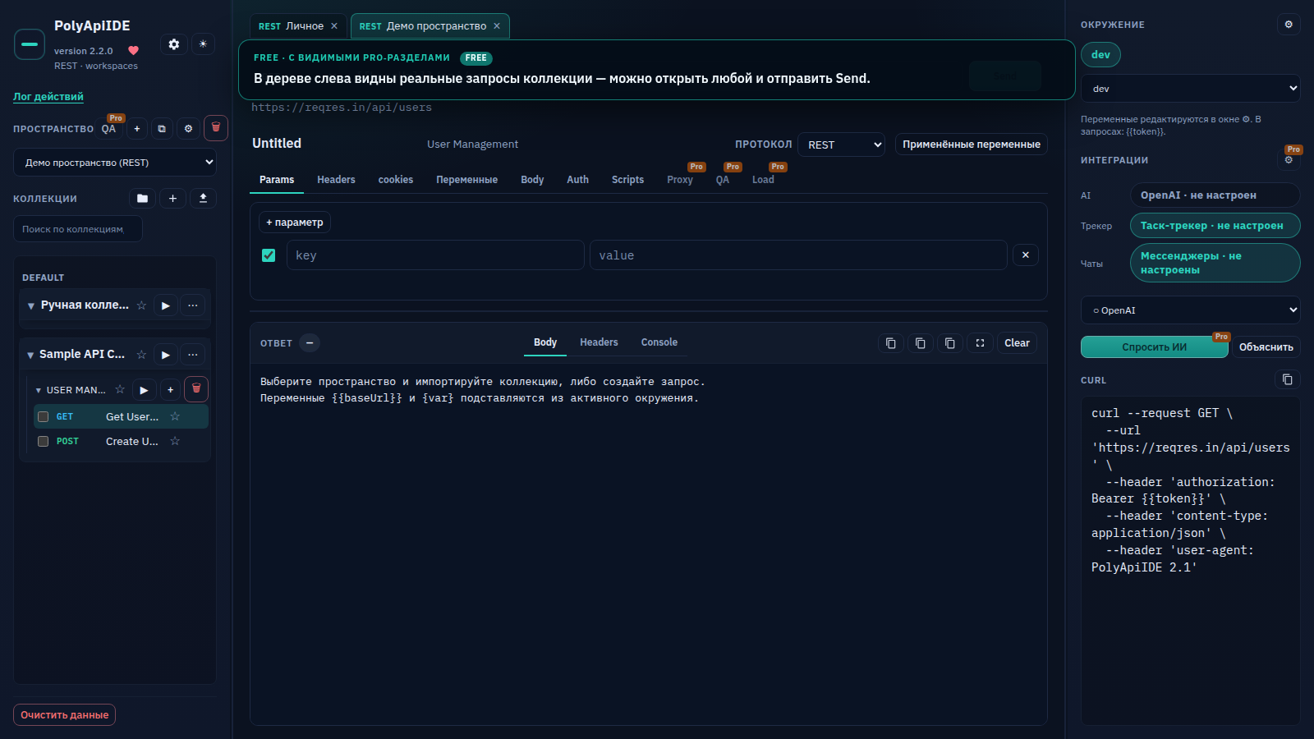Switch to response Console tab

click(x=659, y=342)
